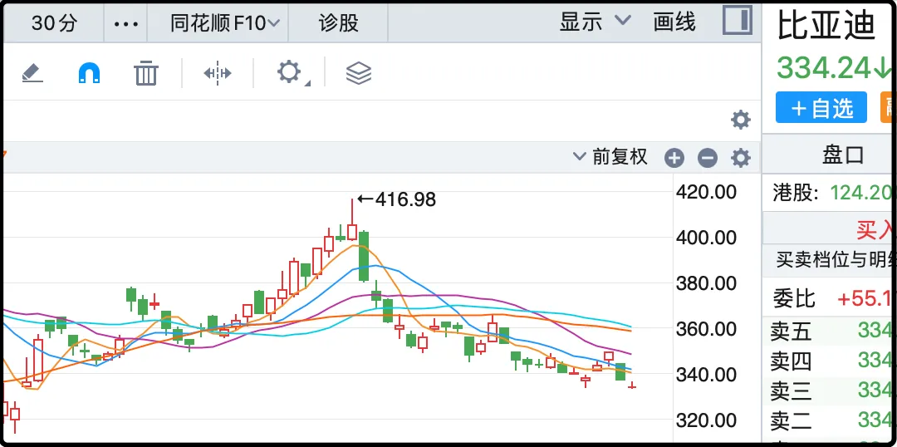Select the horizontal measure tool
The height and width of the screenshot is (447, 897).
[x=218, y=73]
